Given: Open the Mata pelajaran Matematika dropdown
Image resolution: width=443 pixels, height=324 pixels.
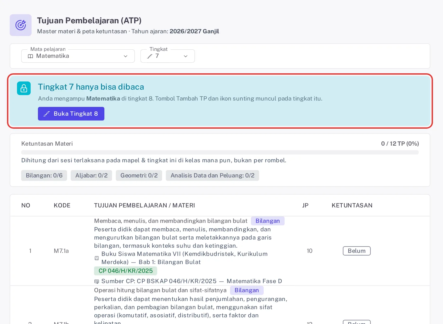Looking at the screenshot, I should [x=78, y=56].
